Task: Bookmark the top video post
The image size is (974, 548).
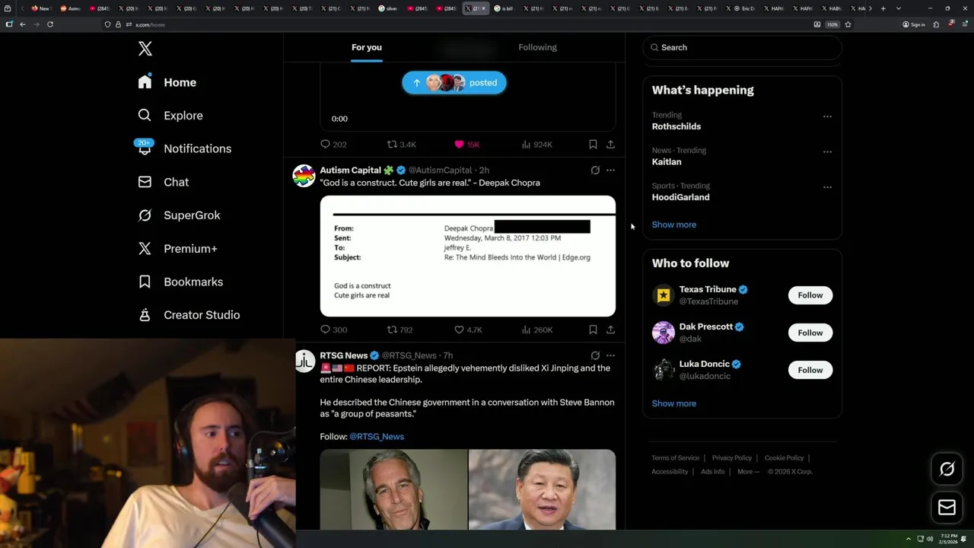Action: pyautogui.click(x=593, y=144)
